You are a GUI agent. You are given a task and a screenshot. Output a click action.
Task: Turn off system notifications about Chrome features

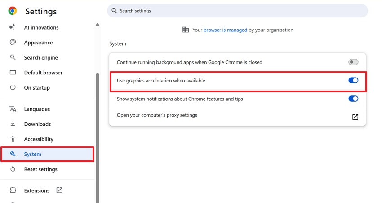[x=353, y=99]
